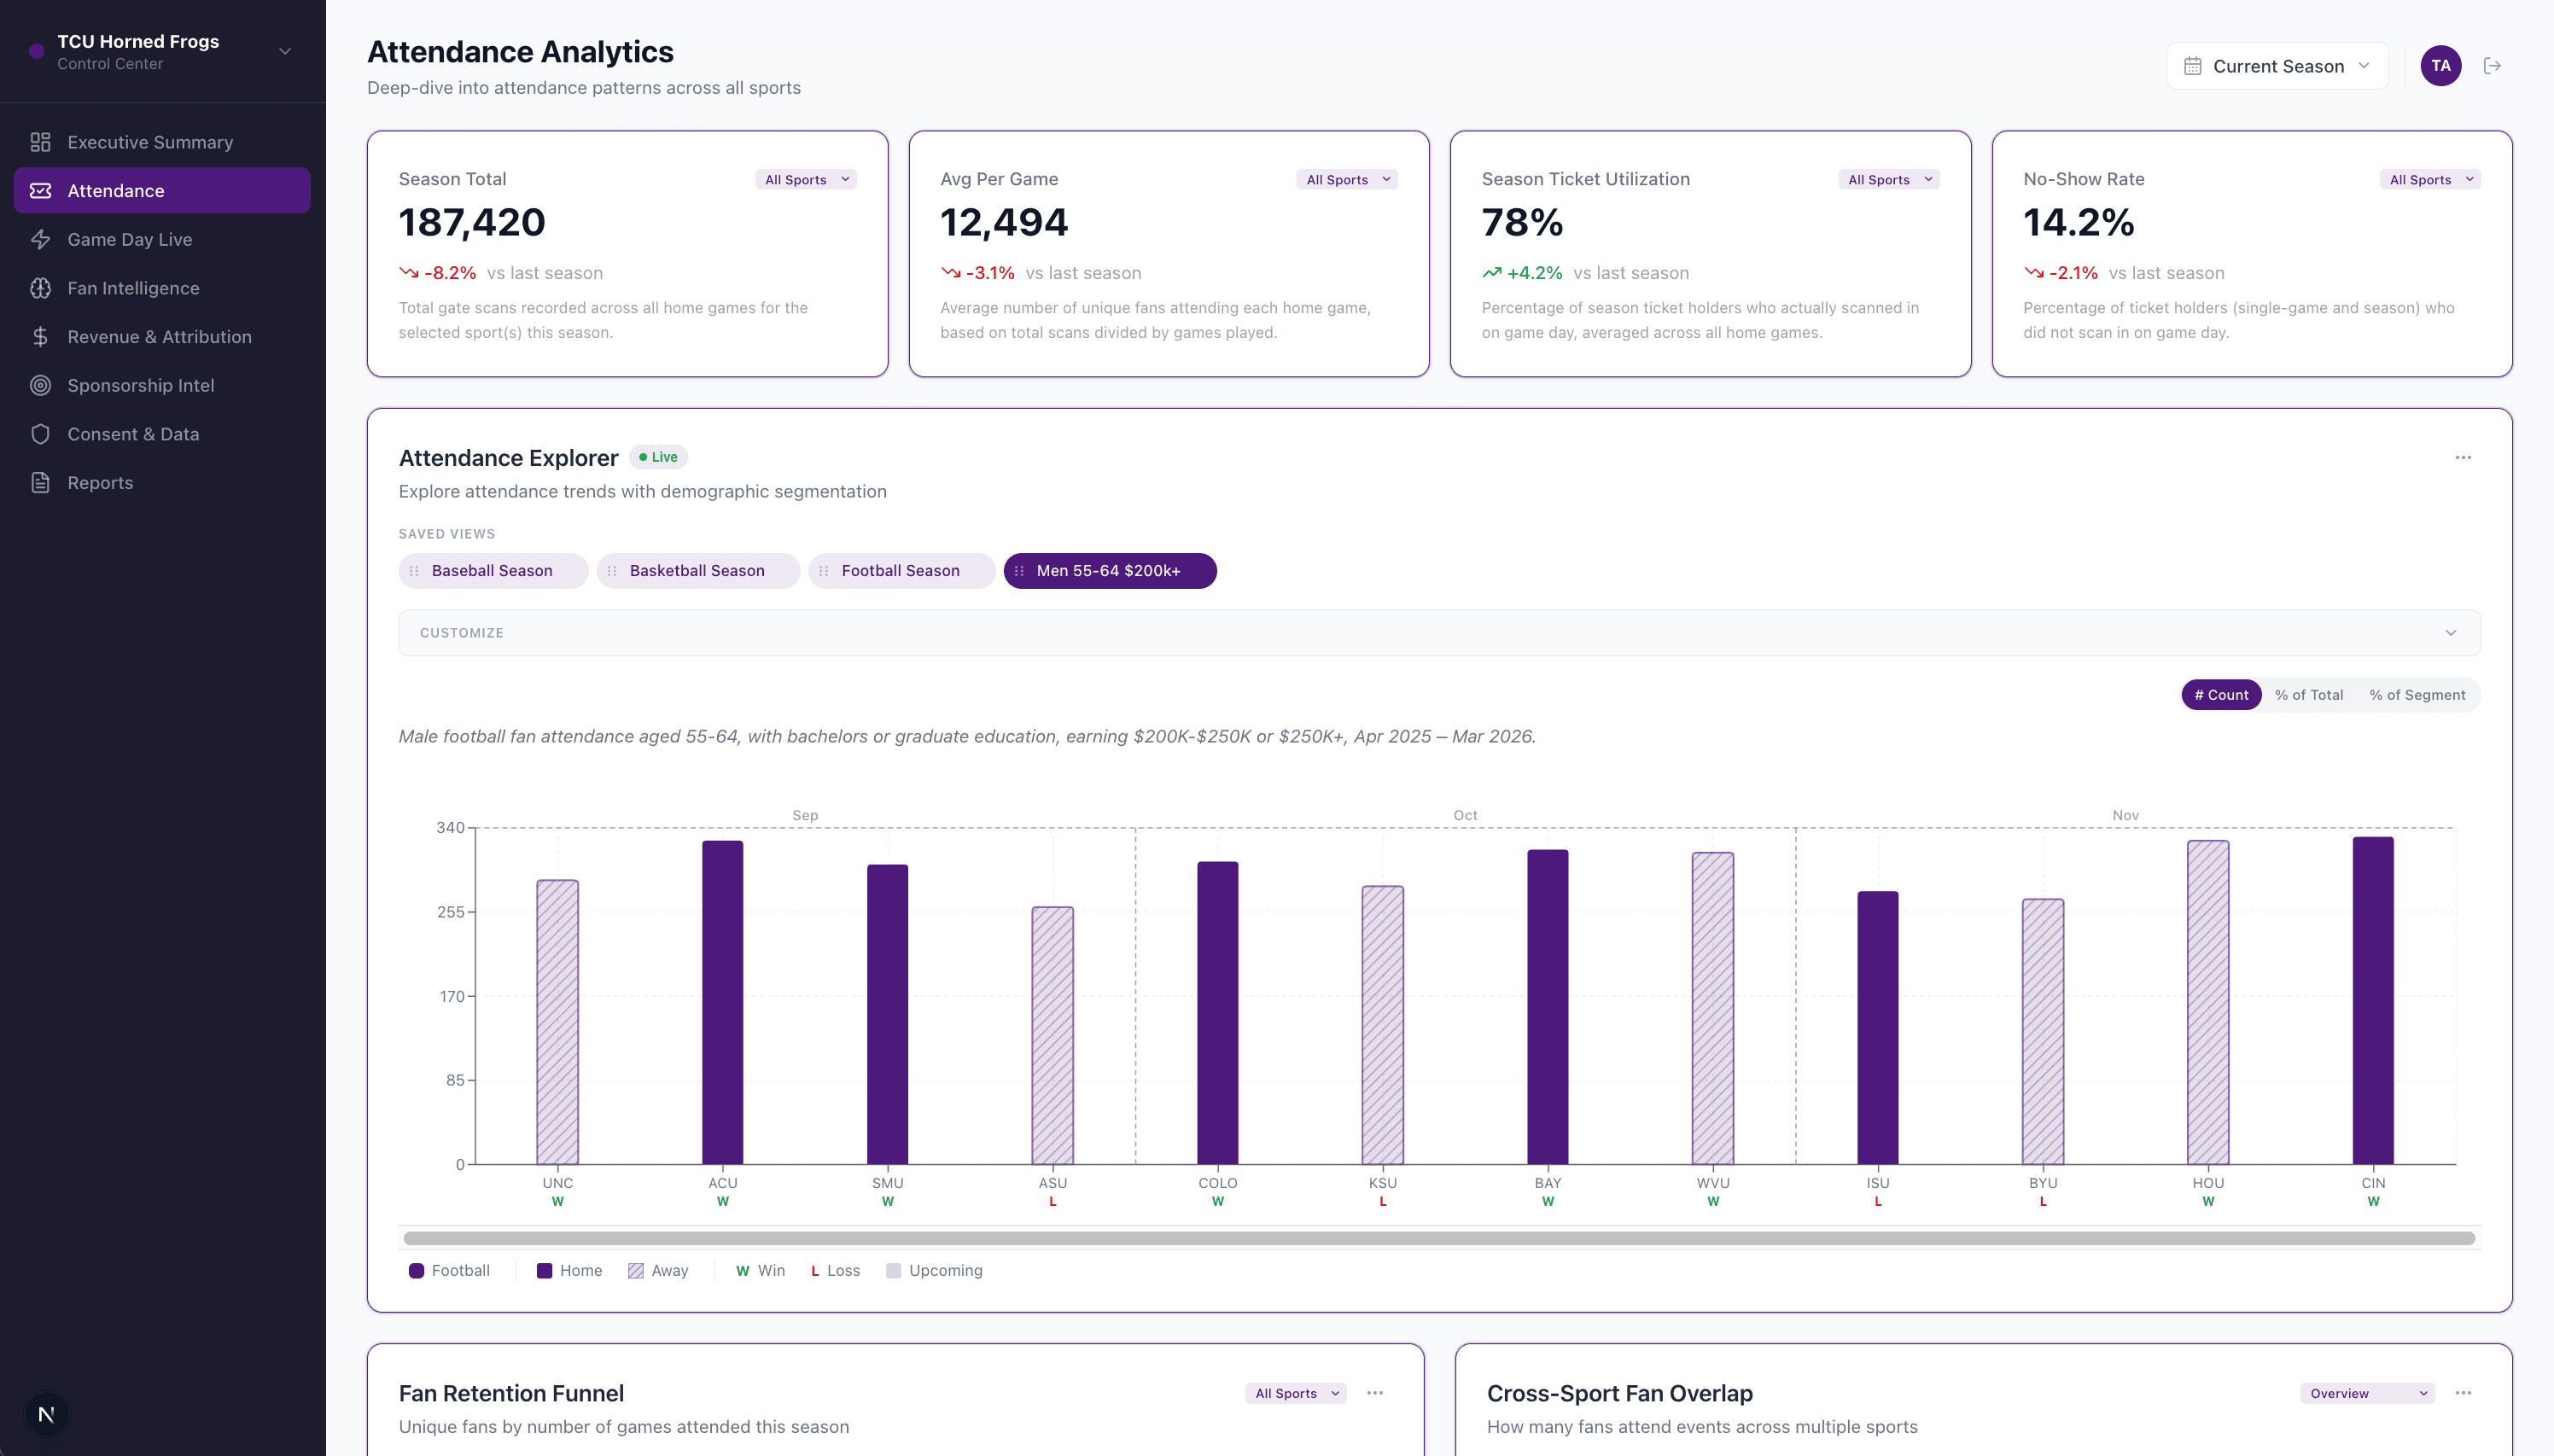Open Revenue & Attribution section
The image size is (2554, 1456).
pos(162,337)
